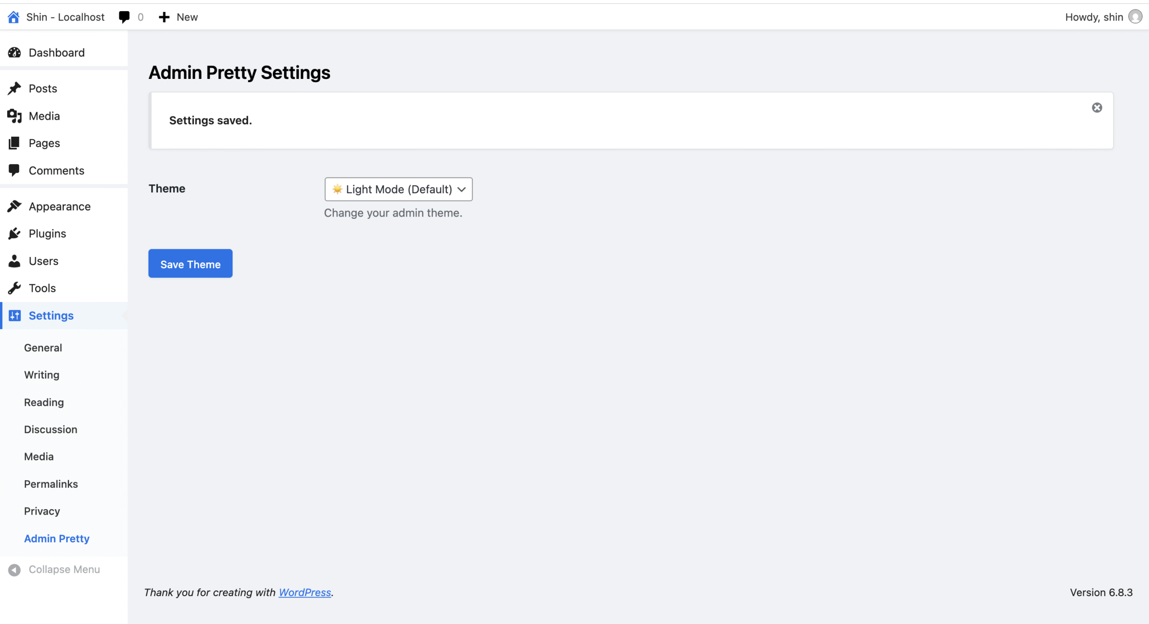The height and width of the screenshot is (624, 1149).
Task: Open Pages using the pages icon
Action: click(x=14, y=143)
